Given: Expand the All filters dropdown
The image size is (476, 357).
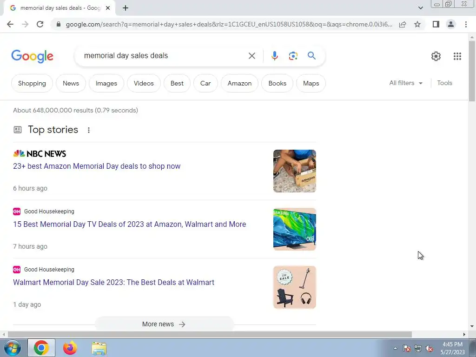Looking at the screenshot, I should (406, 83).
